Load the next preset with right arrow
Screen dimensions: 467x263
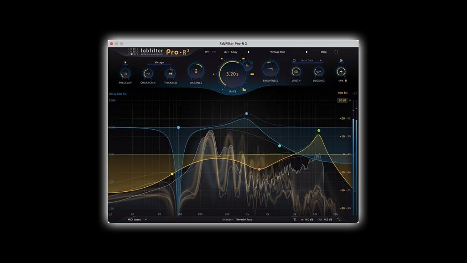click(x=306, y=52)
